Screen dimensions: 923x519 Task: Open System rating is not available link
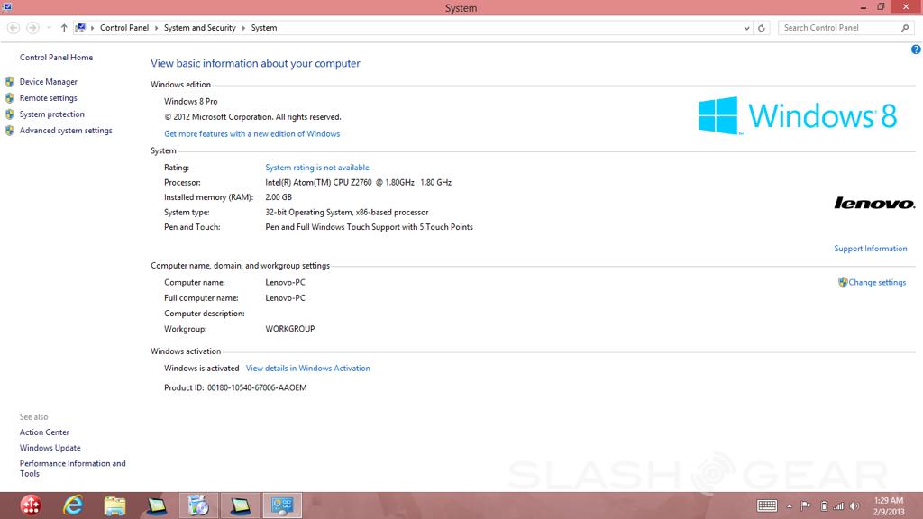[x=316, y=168]
